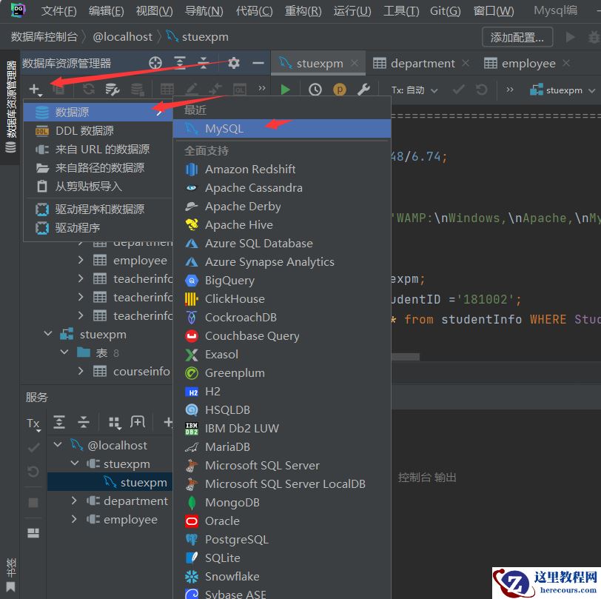Screen dimensions: 601x599
Task: Collapse the 表 8 folder node
Action: click(64, 352)
